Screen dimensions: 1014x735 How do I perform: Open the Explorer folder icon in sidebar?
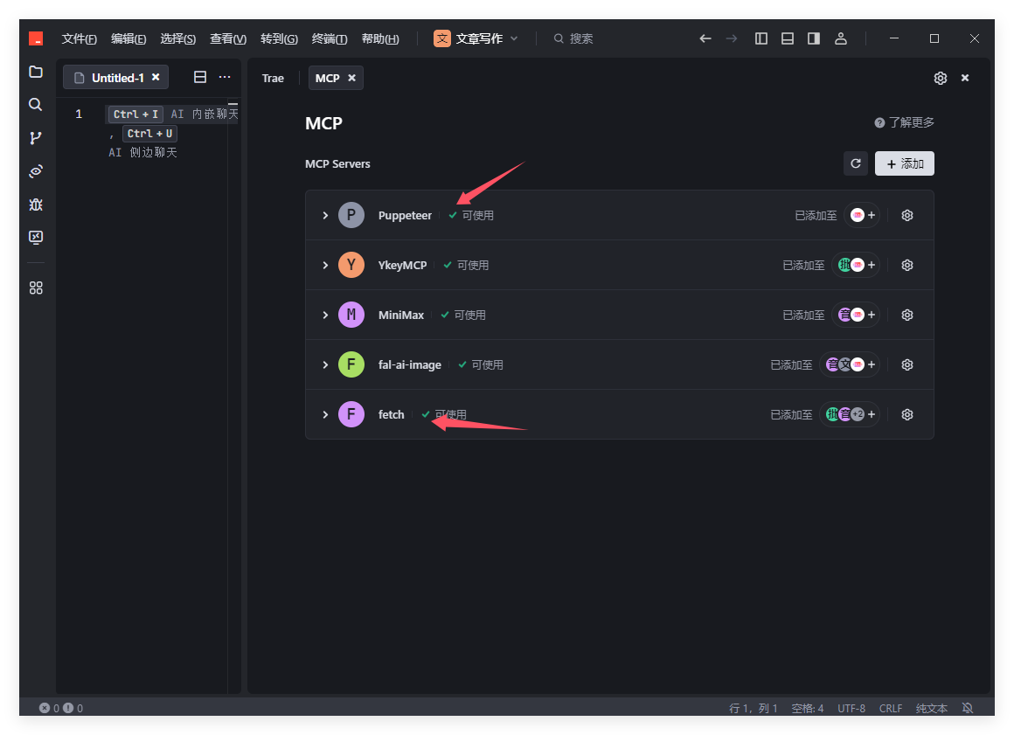(36, 72)
